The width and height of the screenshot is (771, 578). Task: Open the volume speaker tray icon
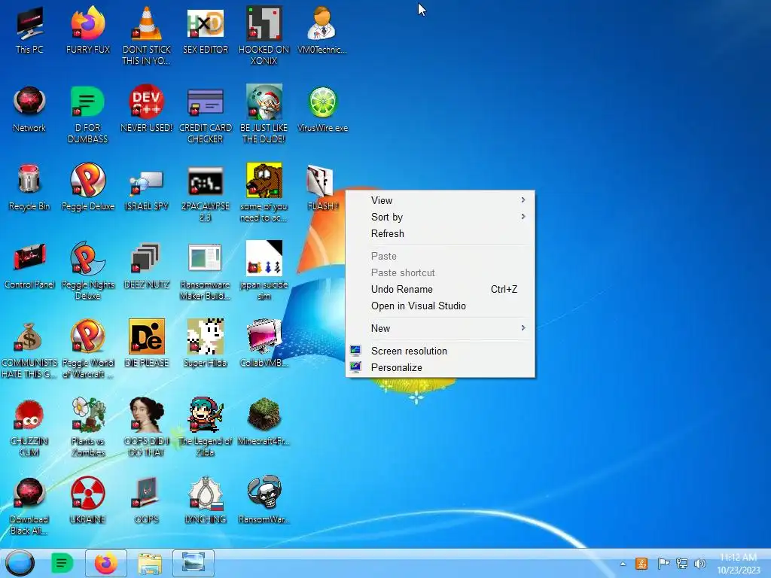coord(699,564)
